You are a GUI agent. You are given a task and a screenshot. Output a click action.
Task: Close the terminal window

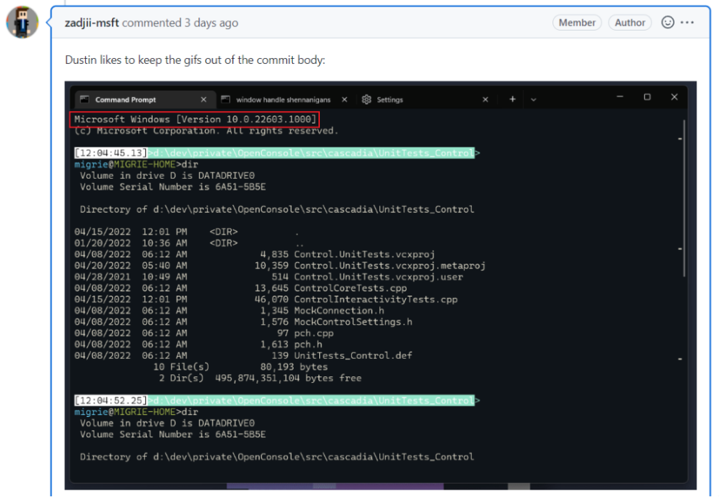pos(674,97)
